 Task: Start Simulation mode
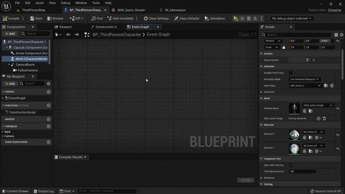coord(215,18)
